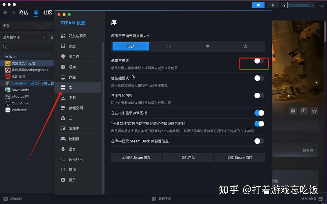Open the 远程畅玩 settings section
Image resolution: width=327 pixels, height=204 pixels.
[x=76, y=159]
